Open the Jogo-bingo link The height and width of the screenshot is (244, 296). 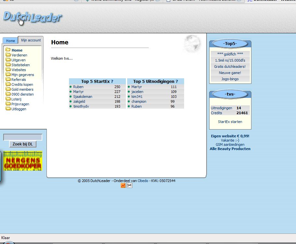(230, 79)
